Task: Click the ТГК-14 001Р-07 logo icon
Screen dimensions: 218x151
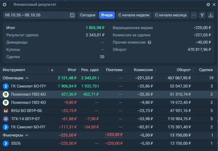Action: (x=6, y=119)
